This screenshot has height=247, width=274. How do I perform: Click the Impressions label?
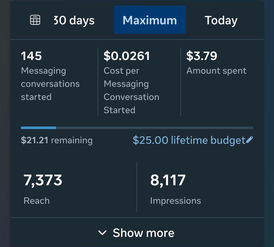click(x=175, y=201)
